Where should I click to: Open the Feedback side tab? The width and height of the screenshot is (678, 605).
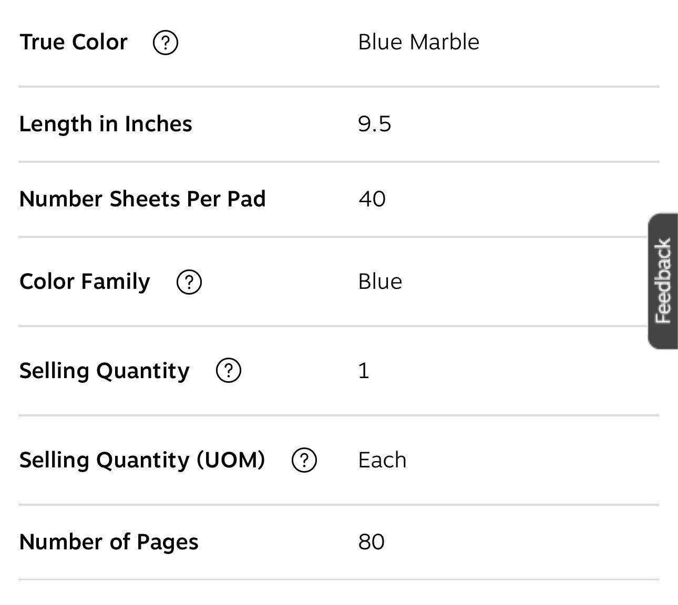coord(663,281)
